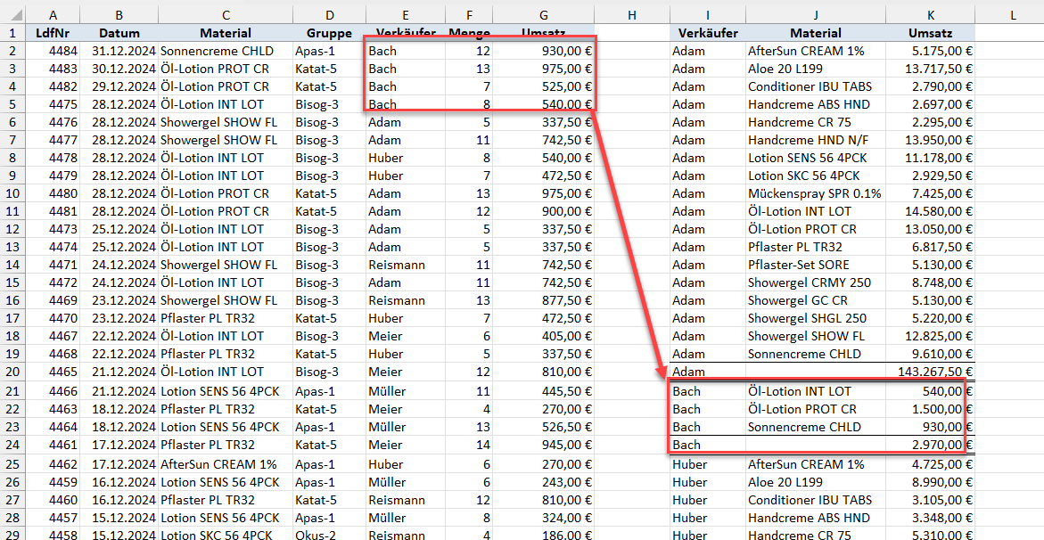Screen dimensions: 1044x540
Task: Select Mückenspray SPR 0.1% cell
Action: click(x=816, y=193)
